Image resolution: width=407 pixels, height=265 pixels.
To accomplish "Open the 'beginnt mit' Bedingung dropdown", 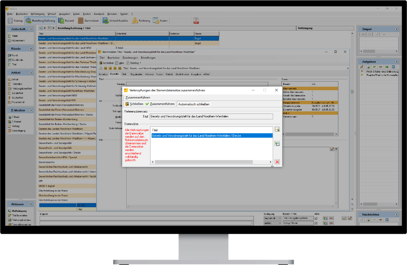I will tap(273, 218).
